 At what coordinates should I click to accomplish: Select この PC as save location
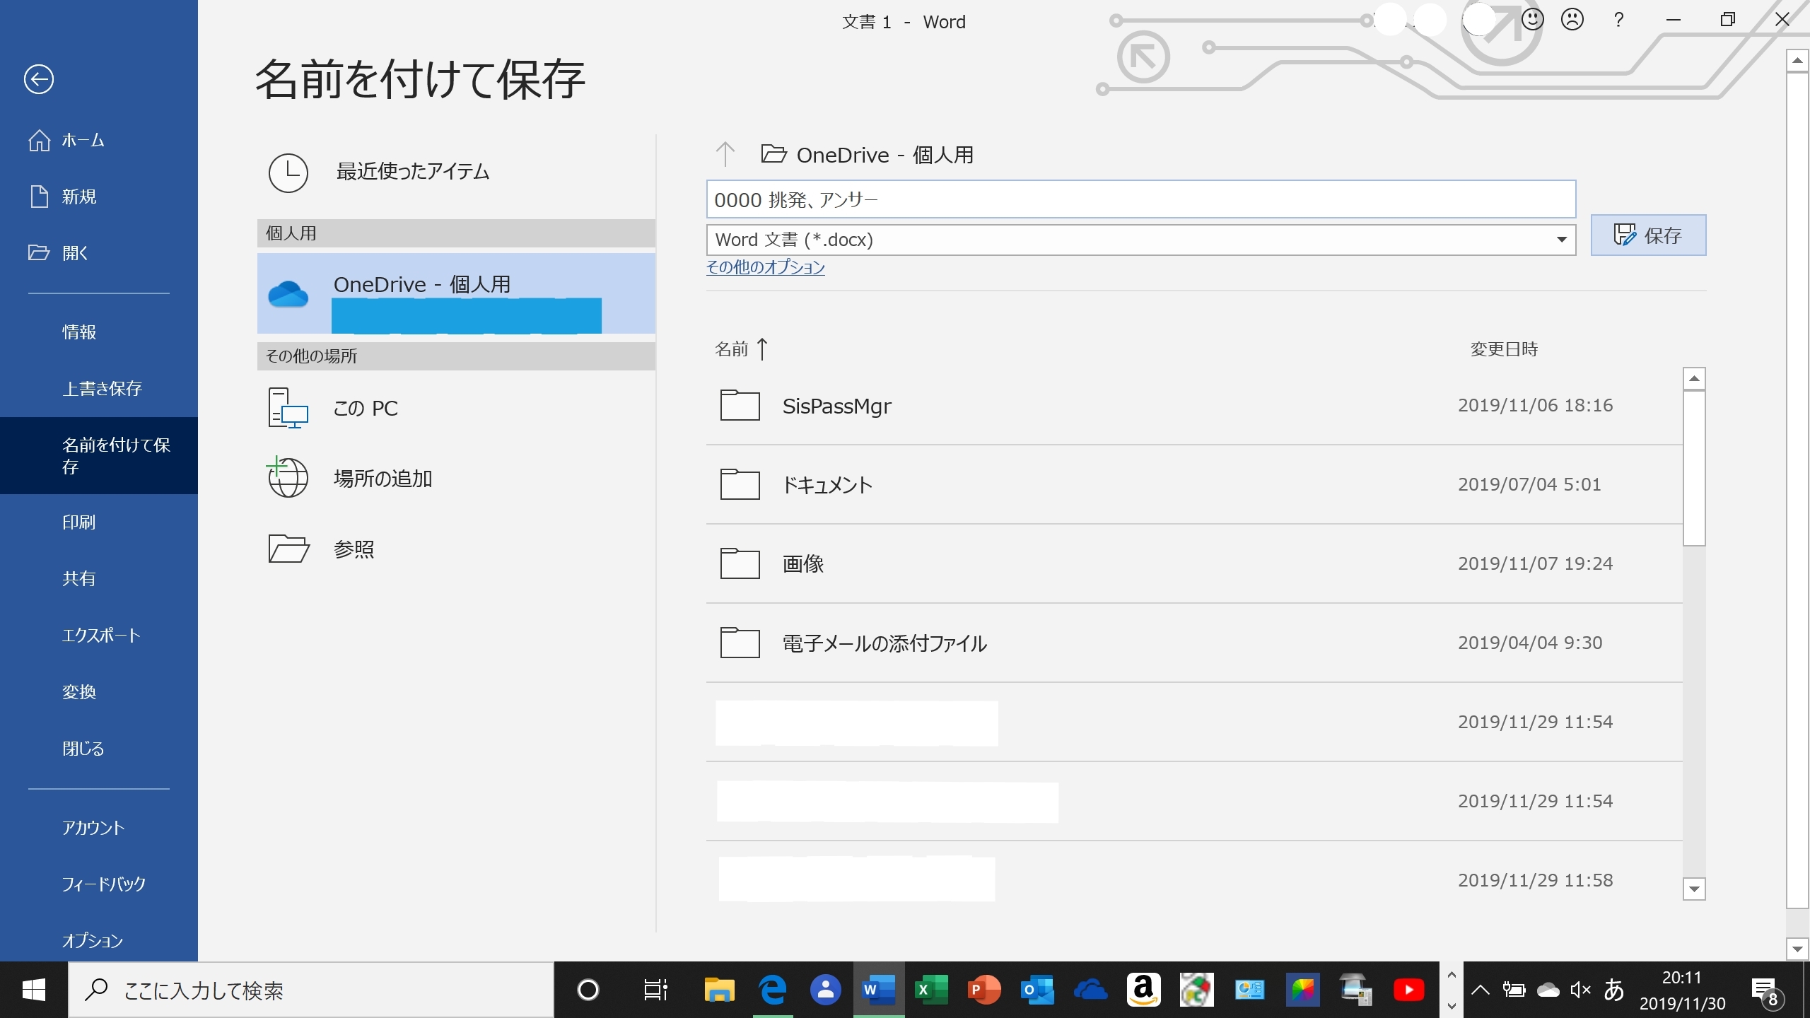point(456,409)
